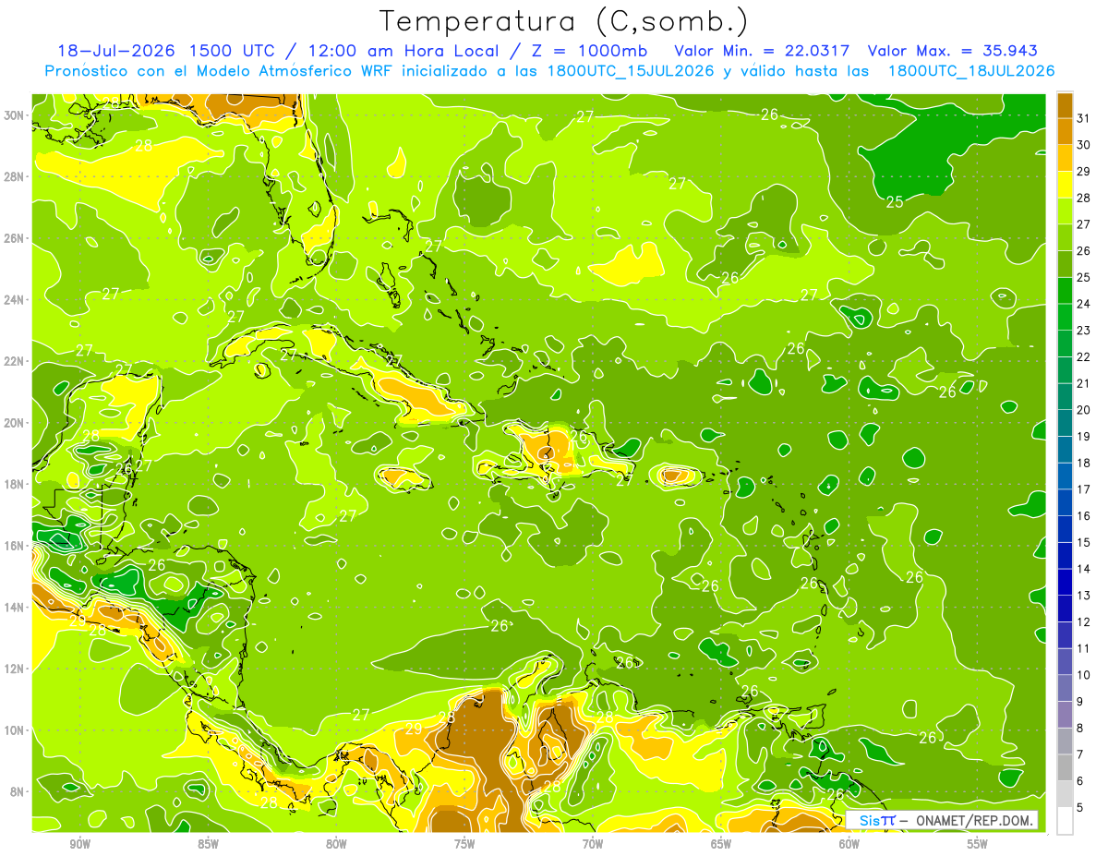Screen dimensions: 1108x856
Task: Click the '26N' latitude axis label
Action: (16, 238)
